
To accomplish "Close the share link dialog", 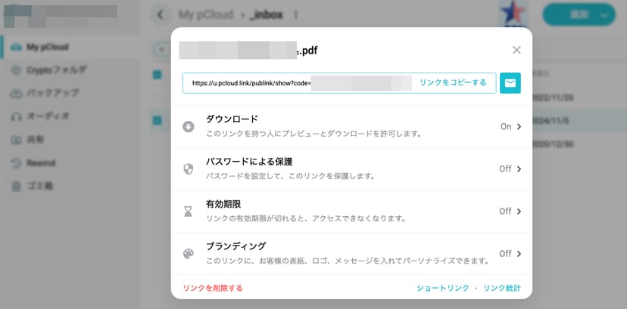I will click(516, 50).
